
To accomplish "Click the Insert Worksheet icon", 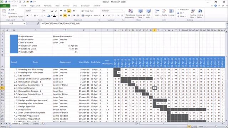I will pos(43,124).
